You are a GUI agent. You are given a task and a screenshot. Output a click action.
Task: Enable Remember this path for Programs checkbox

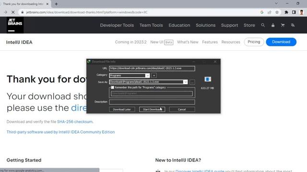(x=112, y=87)
